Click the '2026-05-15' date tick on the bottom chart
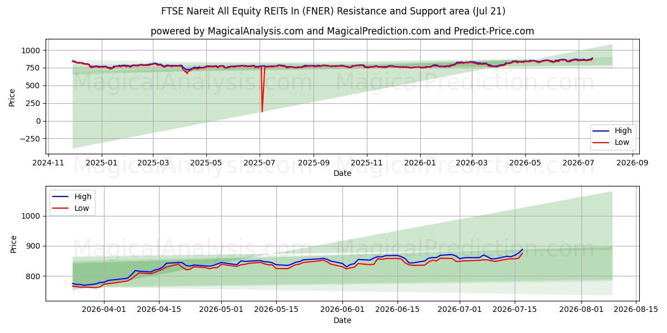The image size is (667, 333). pyautogui.click(x=277, y=309)
